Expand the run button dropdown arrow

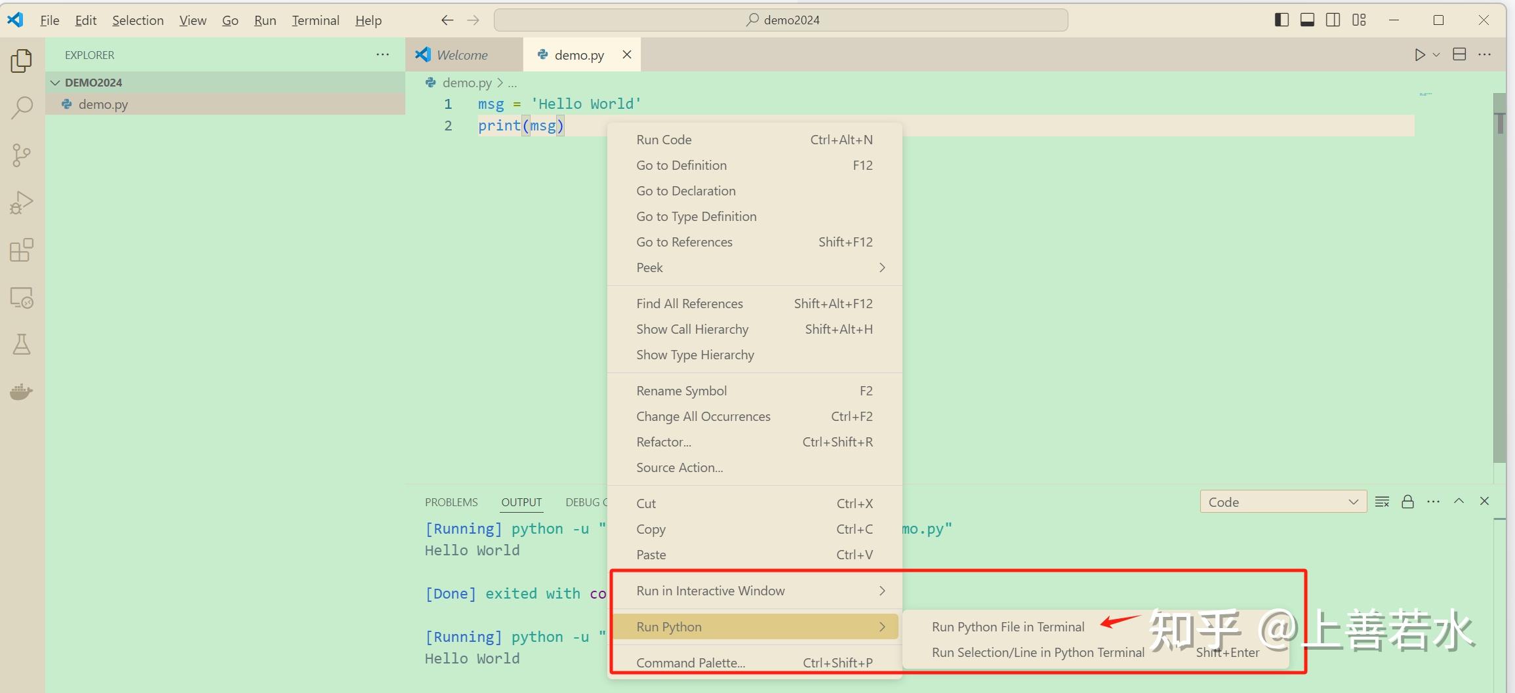1436,55
